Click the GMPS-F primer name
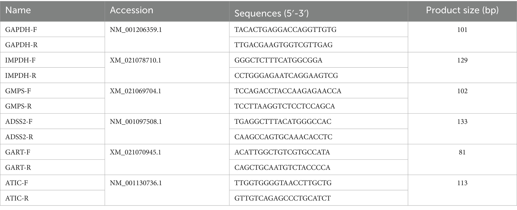The height and width of the screenshot is (210, 517). tap(18, 91)
